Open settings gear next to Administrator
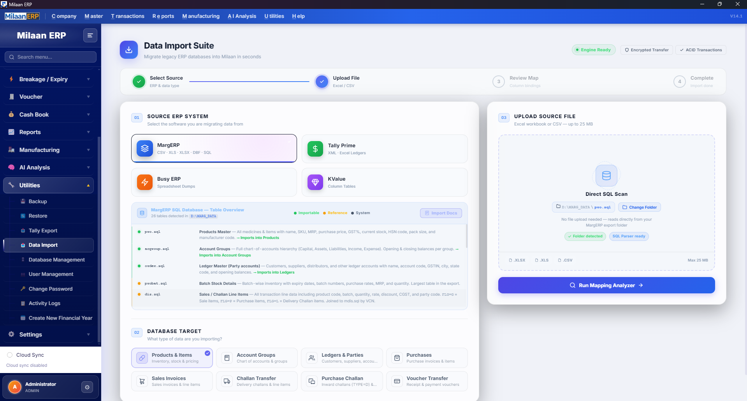 point(87,387)
